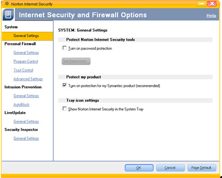This screenshot has height=178, width=222.
Task: Open Personal Firewall Advanced Settings
Action: coord(28,79)
